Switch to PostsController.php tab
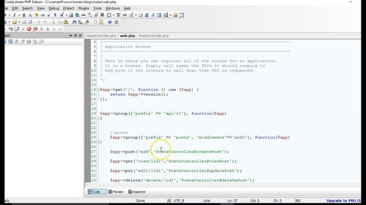This screenshot has height=205, width=366. (154, 36)
